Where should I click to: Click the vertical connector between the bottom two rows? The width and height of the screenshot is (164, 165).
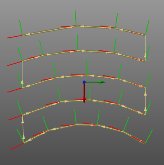click(23, 129)
